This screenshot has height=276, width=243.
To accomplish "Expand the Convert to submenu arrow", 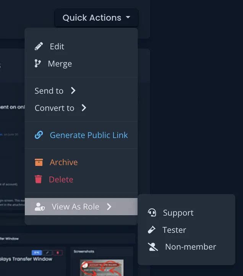I will [x=84, y=108].
